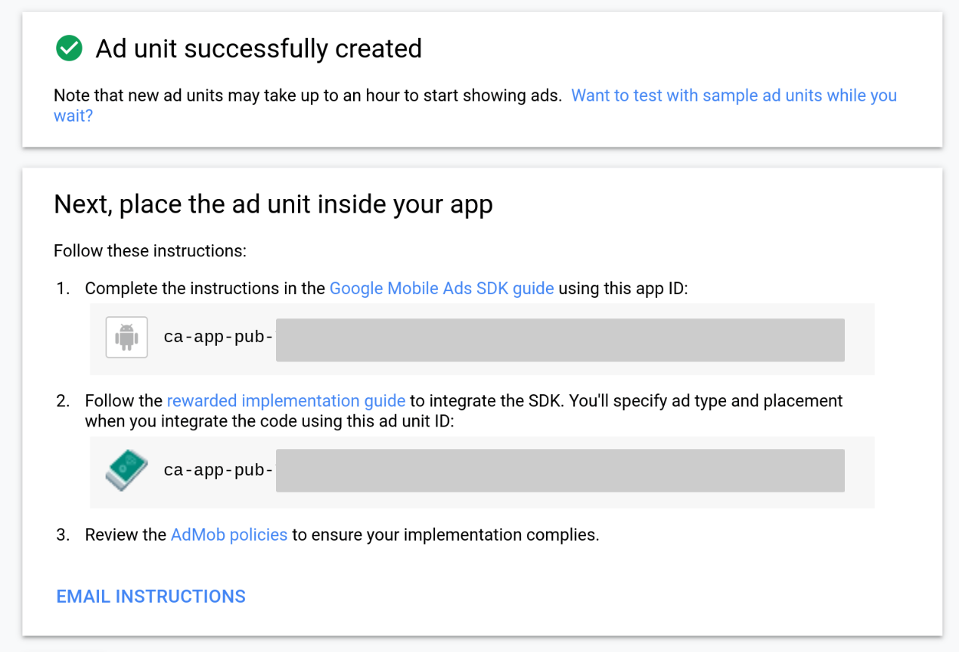Click the 'Ad unit successfully created' heading
This screenshot has width=959, height=652.
pos(258,49)
